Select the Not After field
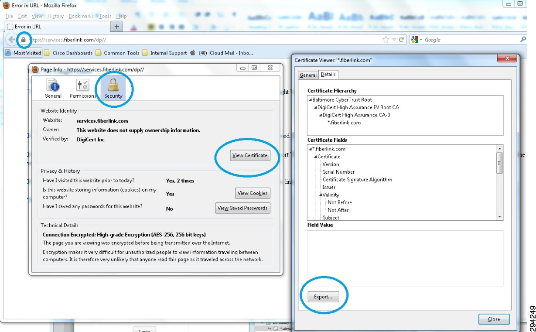536x332 pixels. pos(338,210)
